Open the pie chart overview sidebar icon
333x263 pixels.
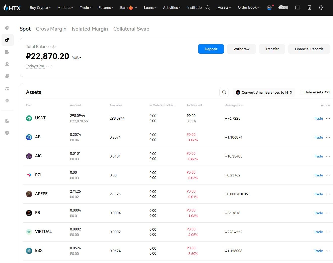click(7, 28)
